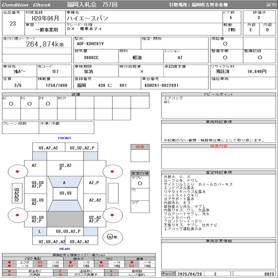Click the lot number 23
The height and width of the screenshot is (278, 278).
point(13,23)
